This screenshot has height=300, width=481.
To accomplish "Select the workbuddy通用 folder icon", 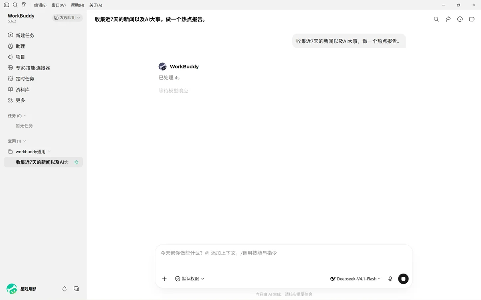I will [10, 152].
